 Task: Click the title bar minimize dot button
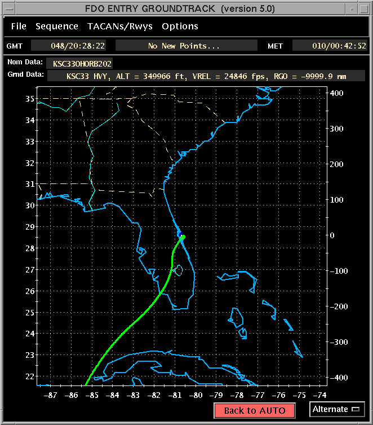coord(352,9)
